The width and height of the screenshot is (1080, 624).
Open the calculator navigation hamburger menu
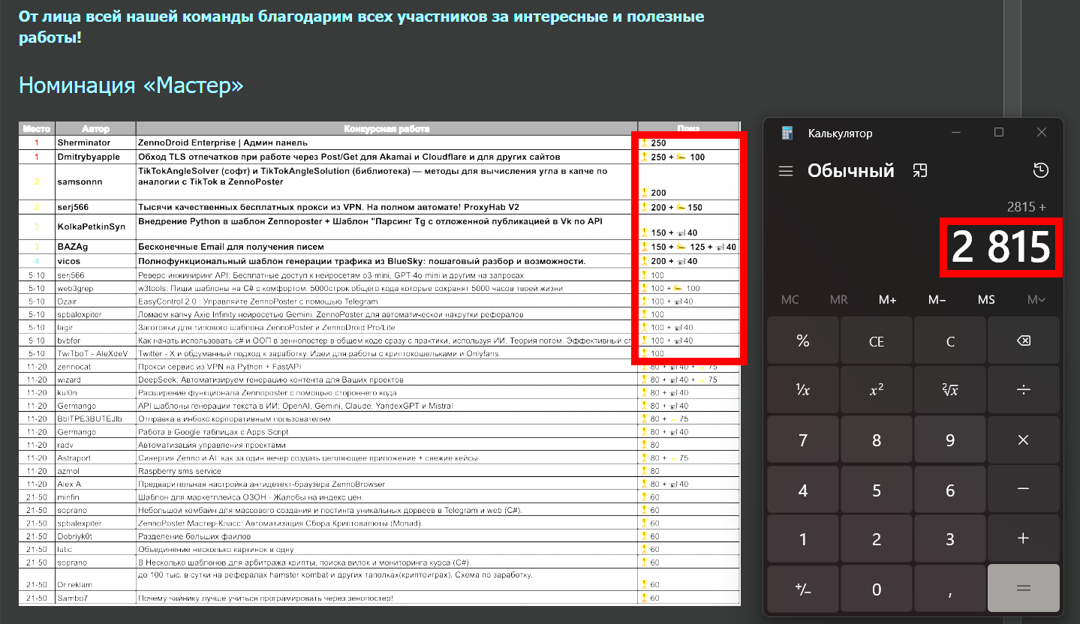(x=786, y=171)
